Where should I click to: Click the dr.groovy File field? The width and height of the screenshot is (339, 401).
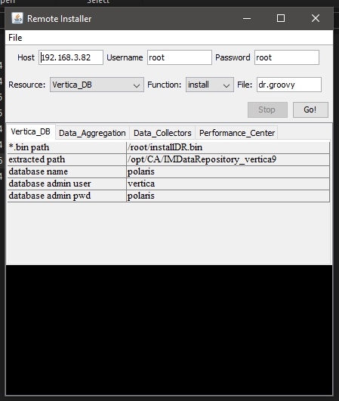click(x=289, y=85)
